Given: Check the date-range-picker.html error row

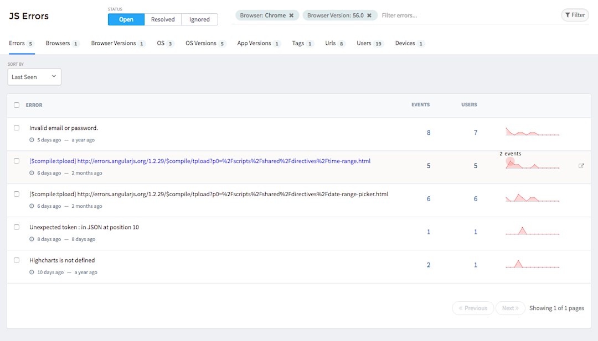Looking at the screenshot, I should click(x=17, y=194).
